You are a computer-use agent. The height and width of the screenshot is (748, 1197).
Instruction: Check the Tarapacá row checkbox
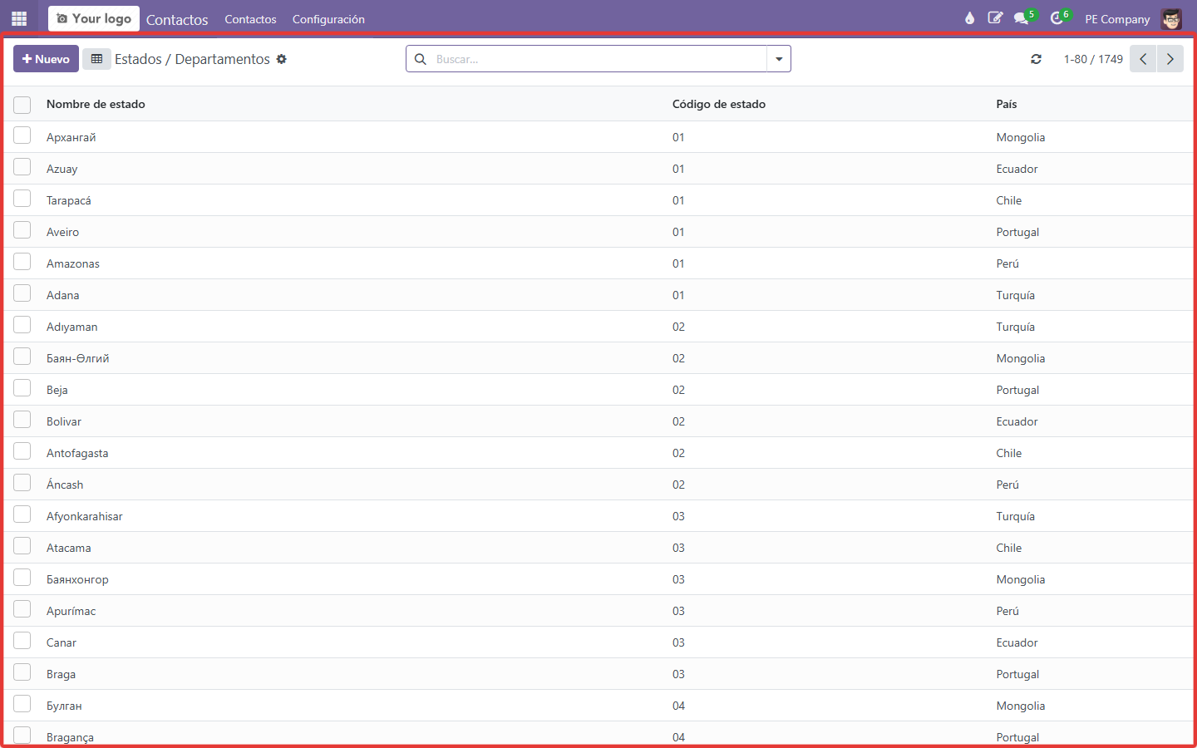(x=22, y=199)
